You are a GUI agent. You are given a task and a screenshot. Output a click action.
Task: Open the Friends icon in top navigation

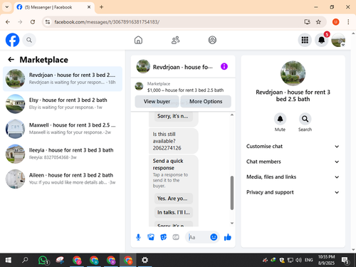pyautogui.click(x=175, y=40)
